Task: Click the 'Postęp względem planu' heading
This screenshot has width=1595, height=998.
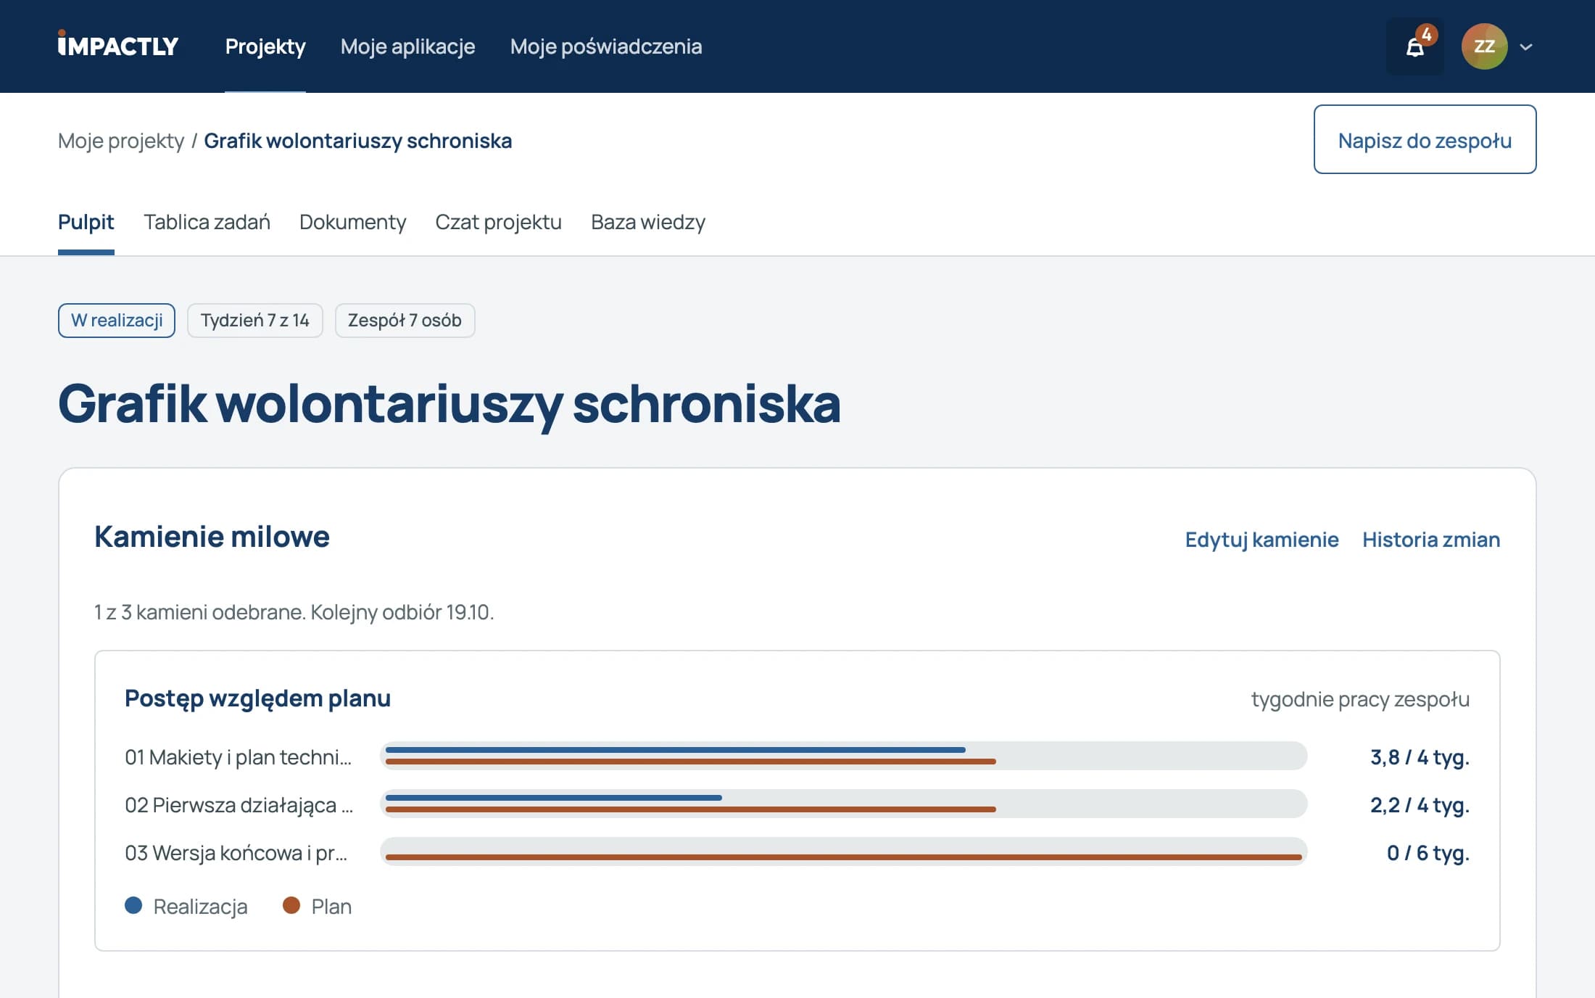Action: tap(257, 698)
